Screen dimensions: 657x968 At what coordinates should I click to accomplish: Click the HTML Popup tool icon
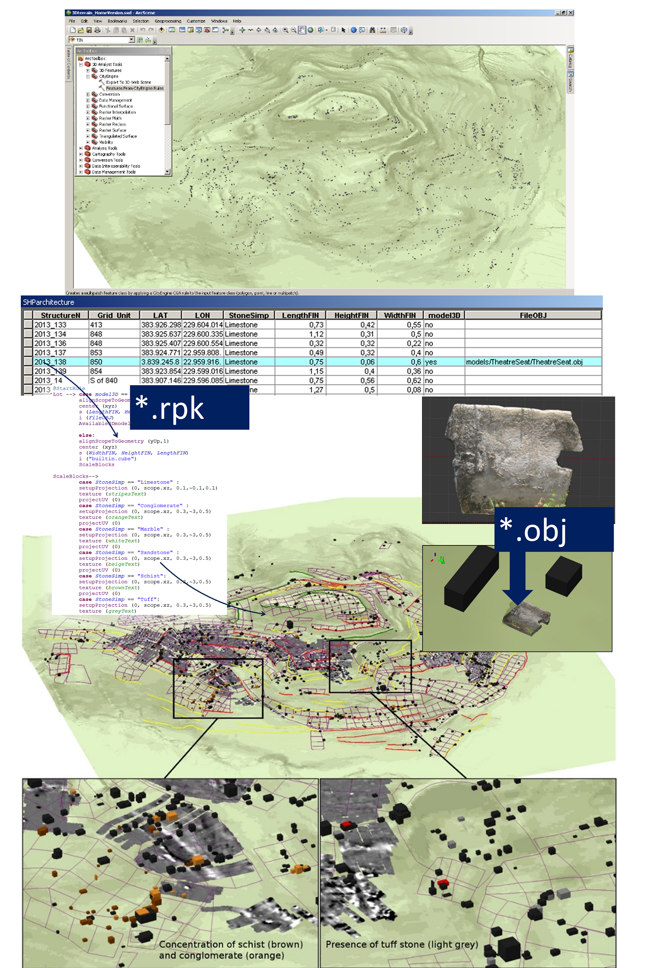coord(362,30)
